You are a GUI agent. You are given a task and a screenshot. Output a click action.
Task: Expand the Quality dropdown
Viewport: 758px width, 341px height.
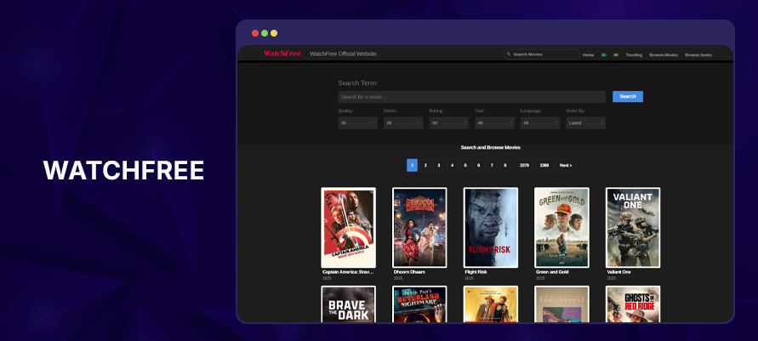click(357, 122)
